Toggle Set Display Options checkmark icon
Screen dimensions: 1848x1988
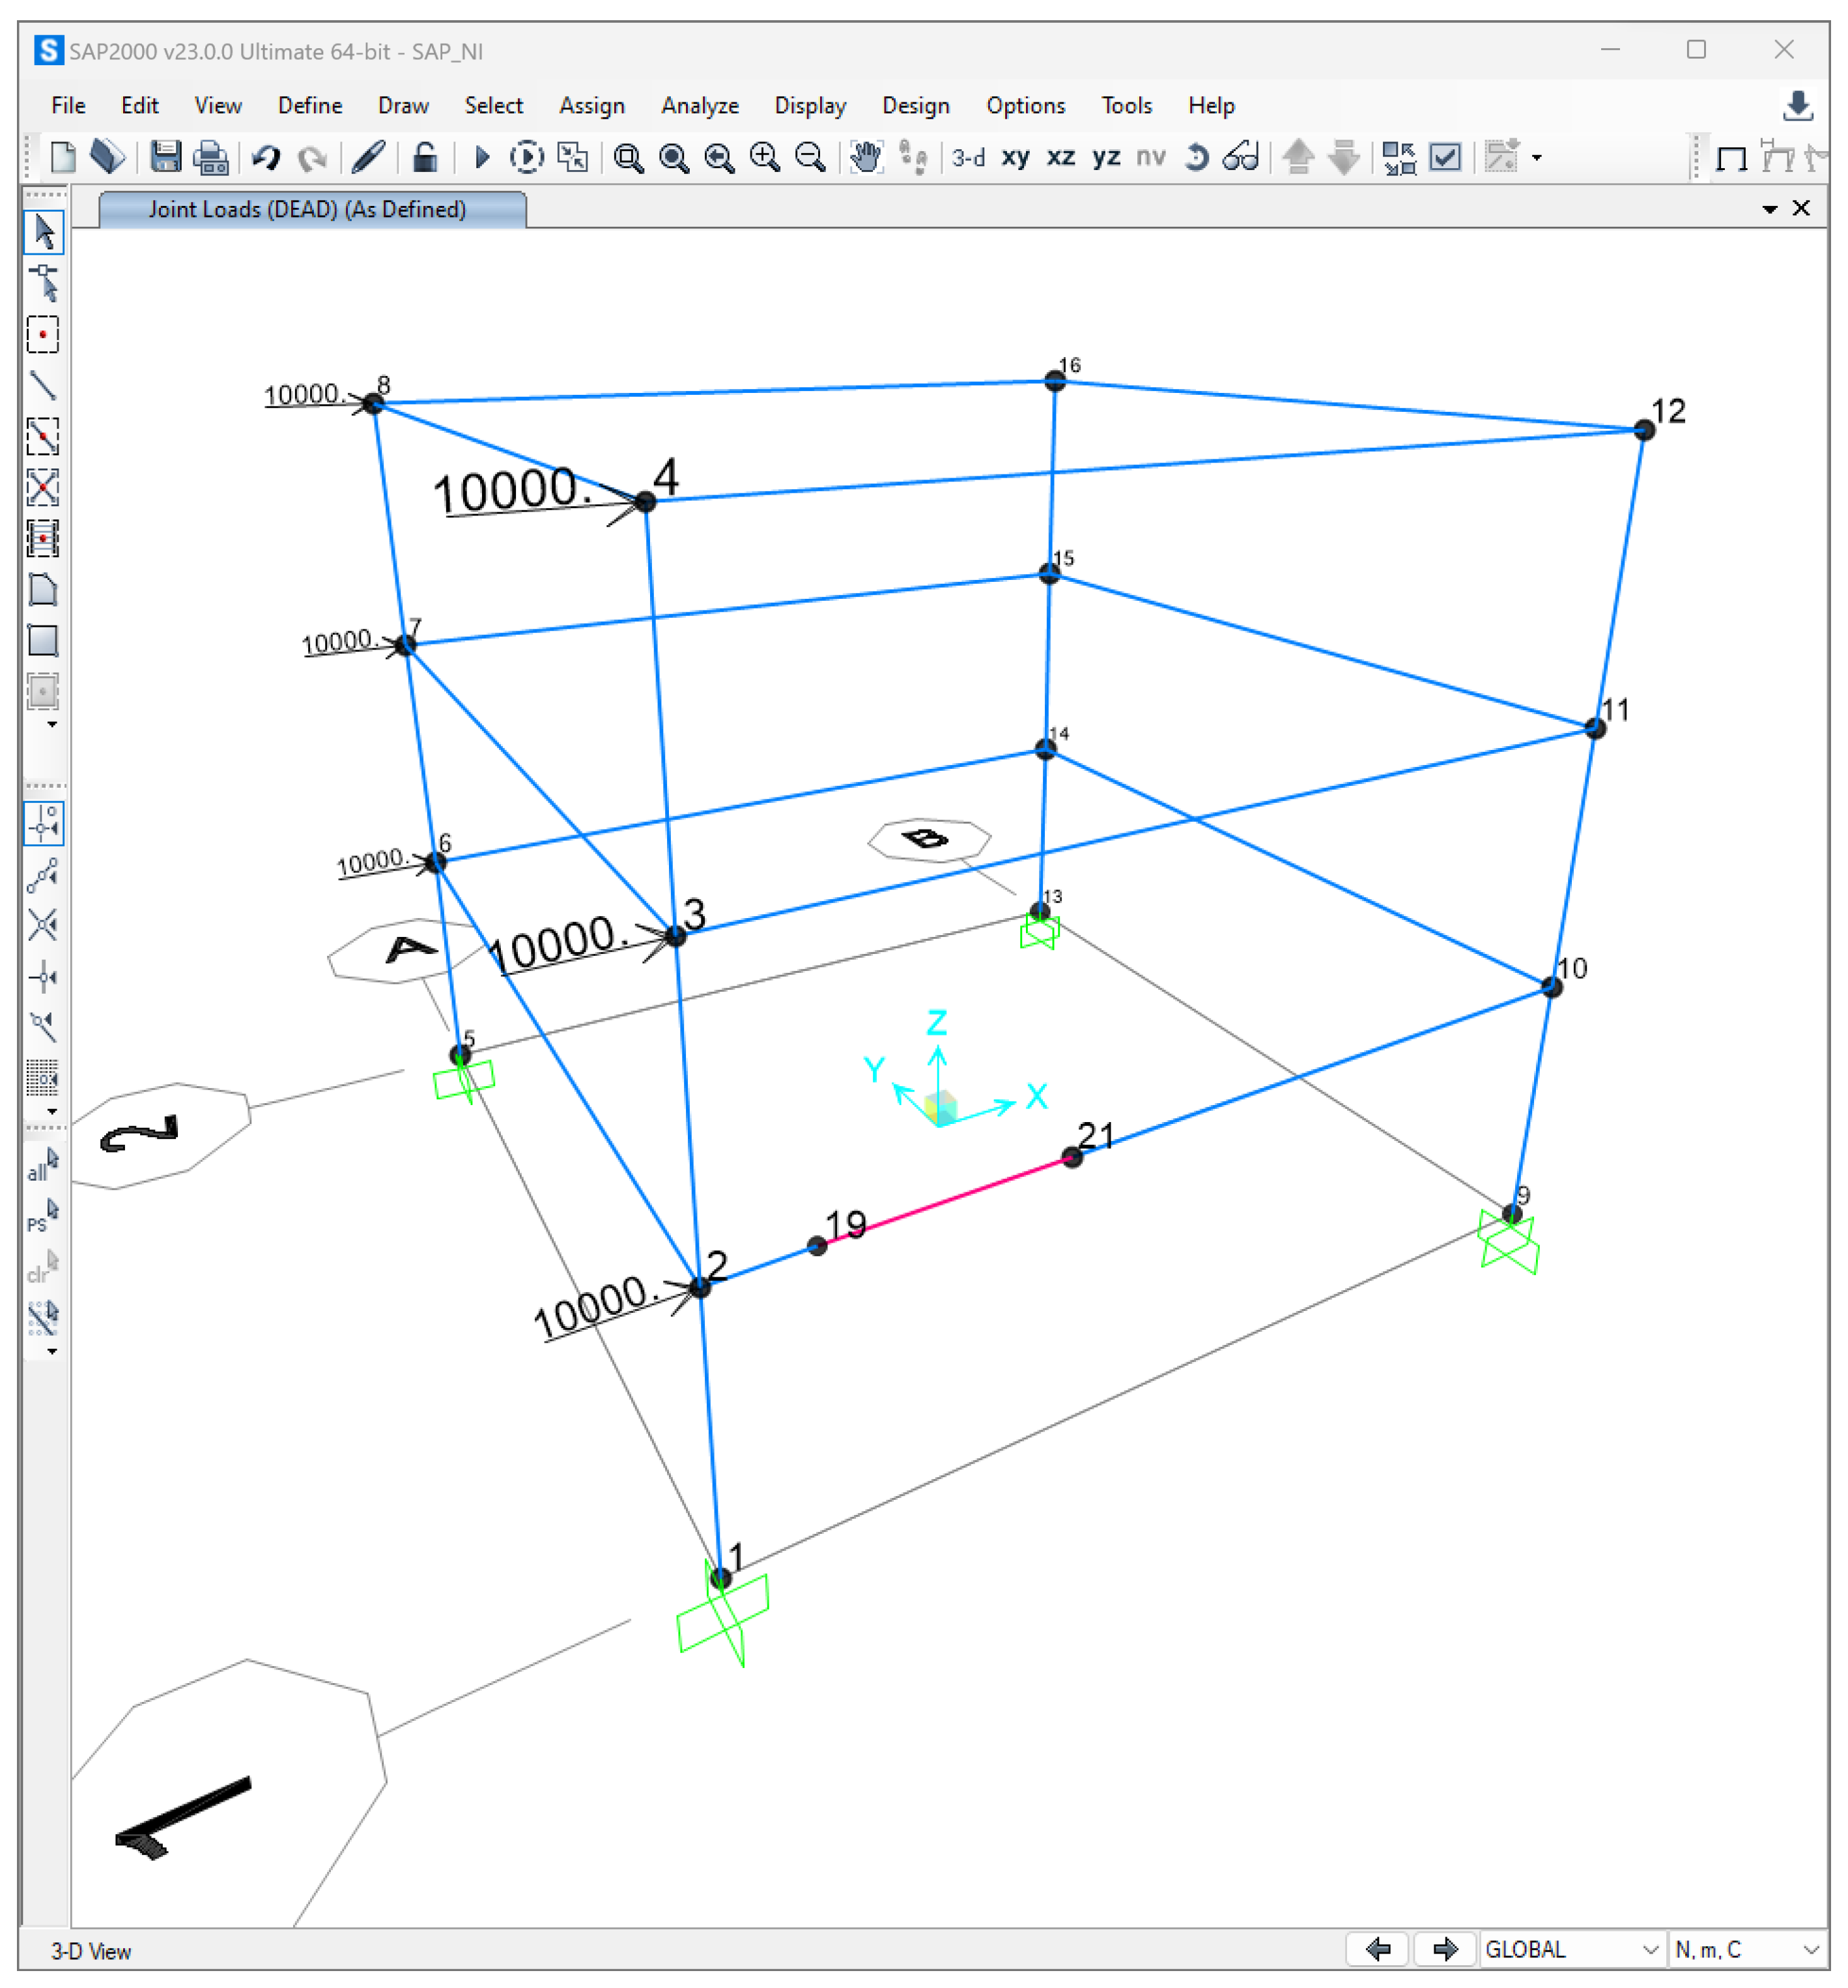click(x=1445, y=157)
